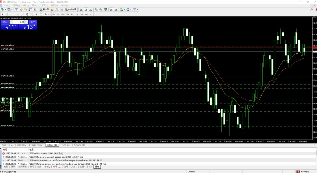Viewport: 317px width, 173px height.
Task: Expand the chart periodicity clock dropdown
Action: (130, 10)
